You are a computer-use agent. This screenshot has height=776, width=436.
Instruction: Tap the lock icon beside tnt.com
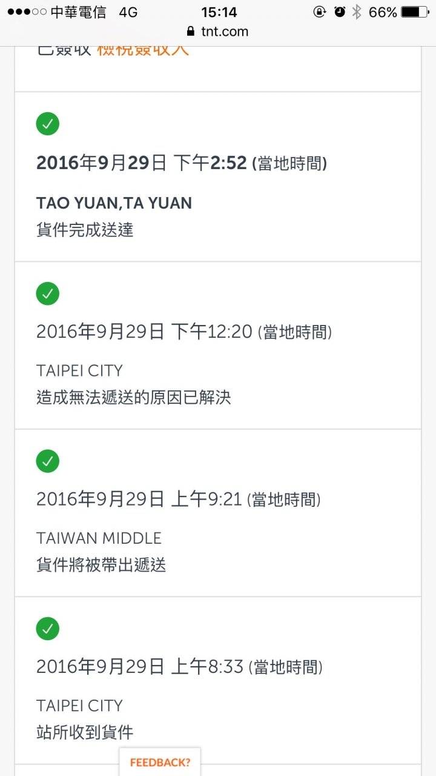[x=191, y=32]
